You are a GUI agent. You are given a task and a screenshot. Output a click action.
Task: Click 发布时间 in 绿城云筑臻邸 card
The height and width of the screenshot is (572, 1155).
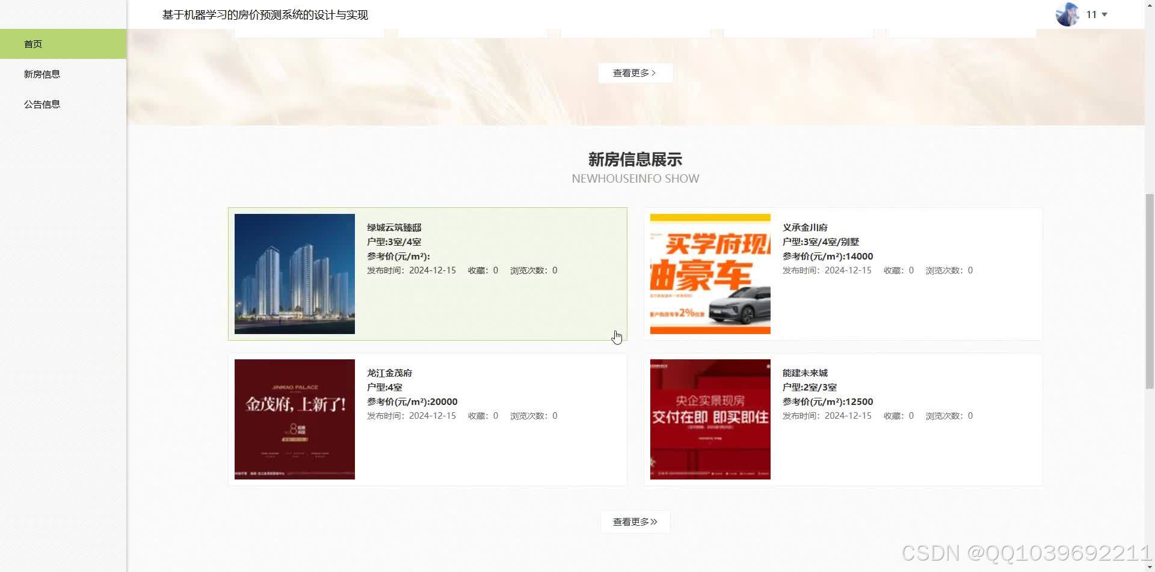[x=411, y=270]
